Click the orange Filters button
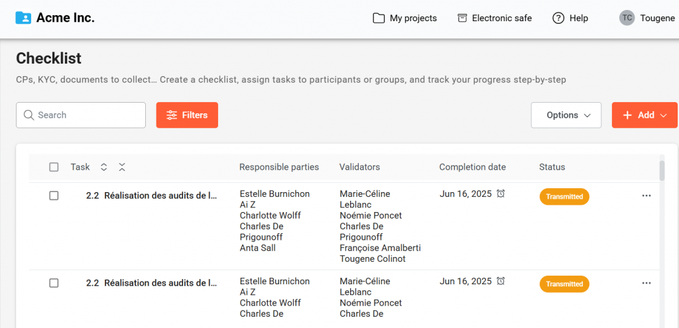Image resolution: width=679 pixels, height=328 pixels. tap(187, 115)
